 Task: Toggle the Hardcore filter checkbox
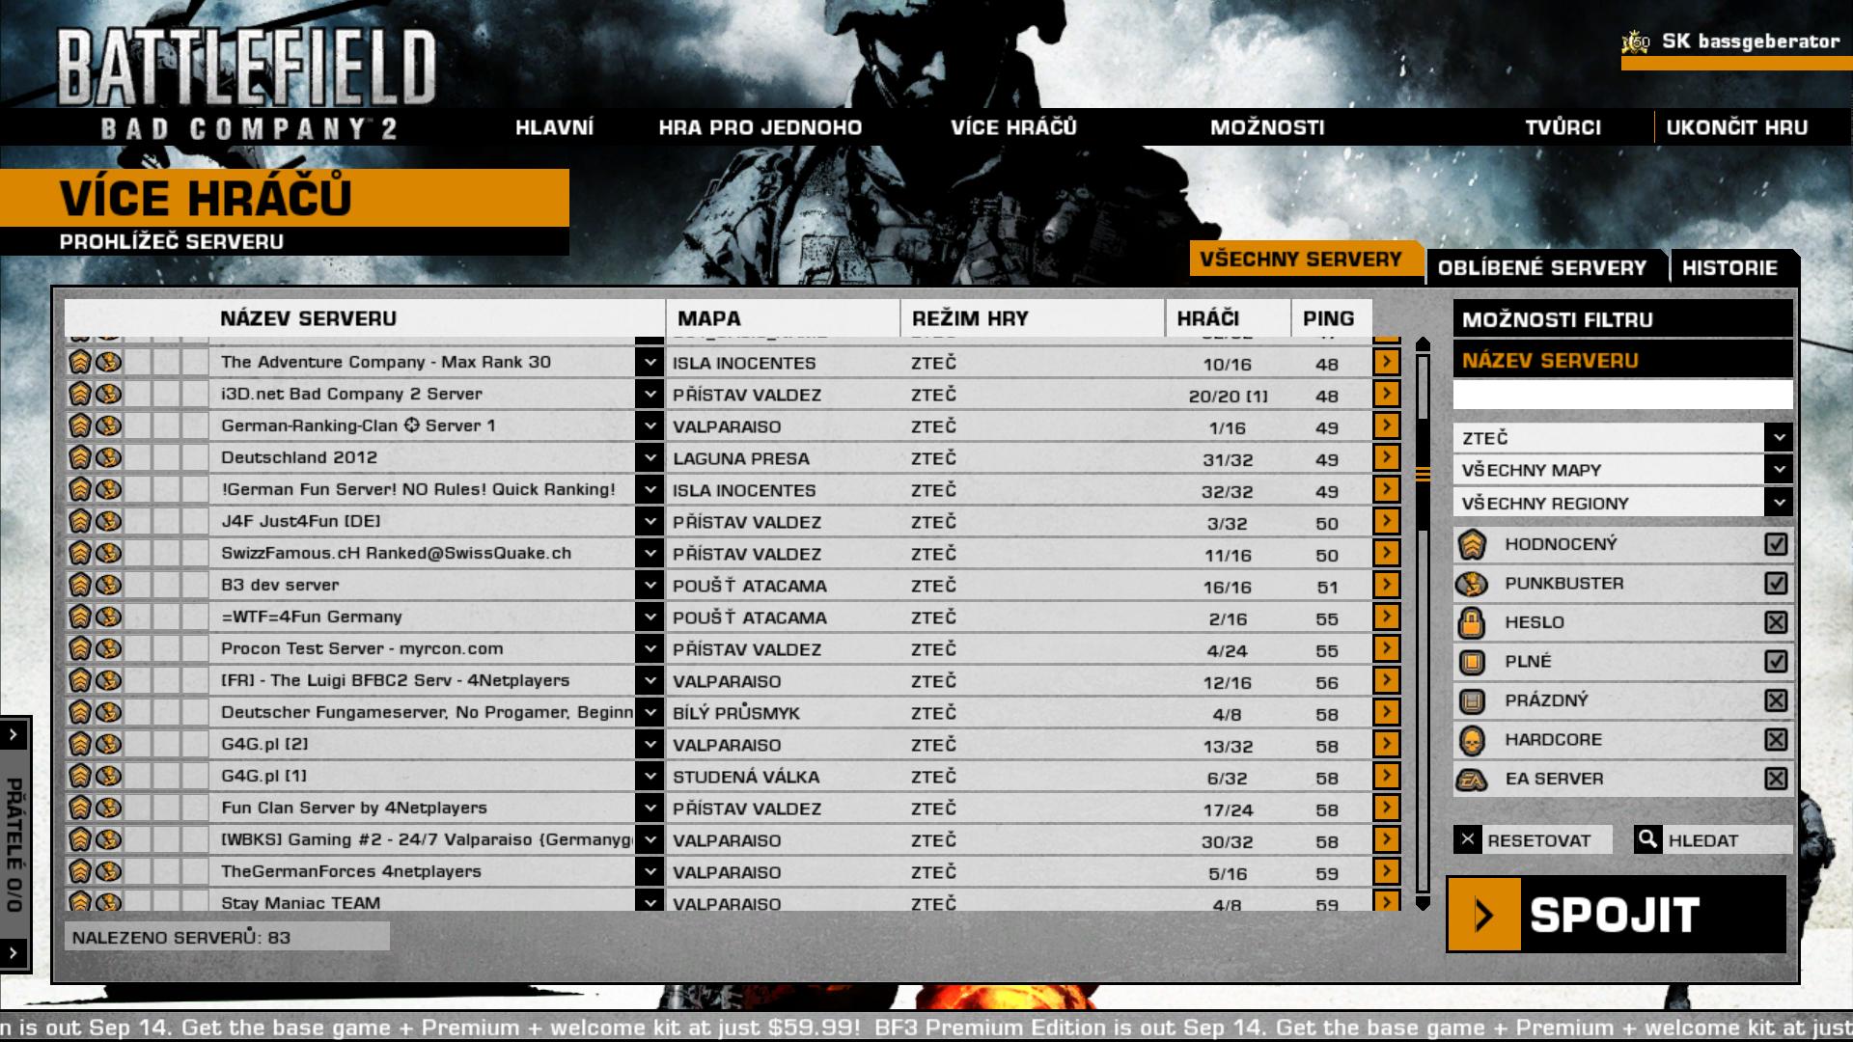point(1776,740)
